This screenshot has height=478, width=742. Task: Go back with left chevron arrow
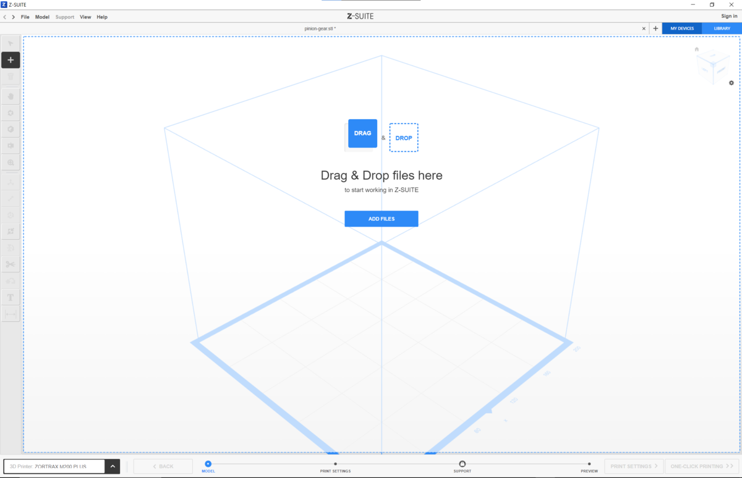pyautogui.click(x=5, y=17)
